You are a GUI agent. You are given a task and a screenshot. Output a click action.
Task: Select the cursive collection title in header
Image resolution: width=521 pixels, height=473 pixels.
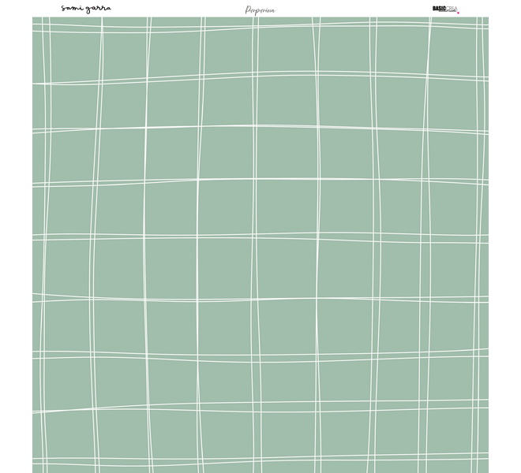point(260,10)
